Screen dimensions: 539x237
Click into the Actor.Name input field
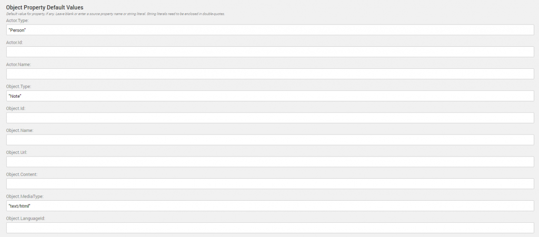(270, 74)
